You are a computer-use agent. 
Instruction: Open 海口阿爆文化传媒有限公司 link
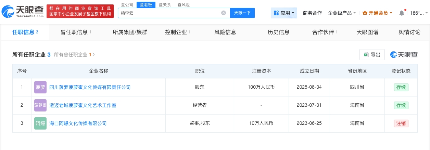point(78,123)
